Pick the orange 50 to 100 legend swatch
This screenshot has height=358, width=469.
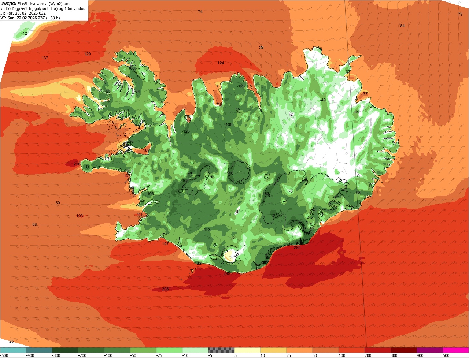(x=325, y=350)
